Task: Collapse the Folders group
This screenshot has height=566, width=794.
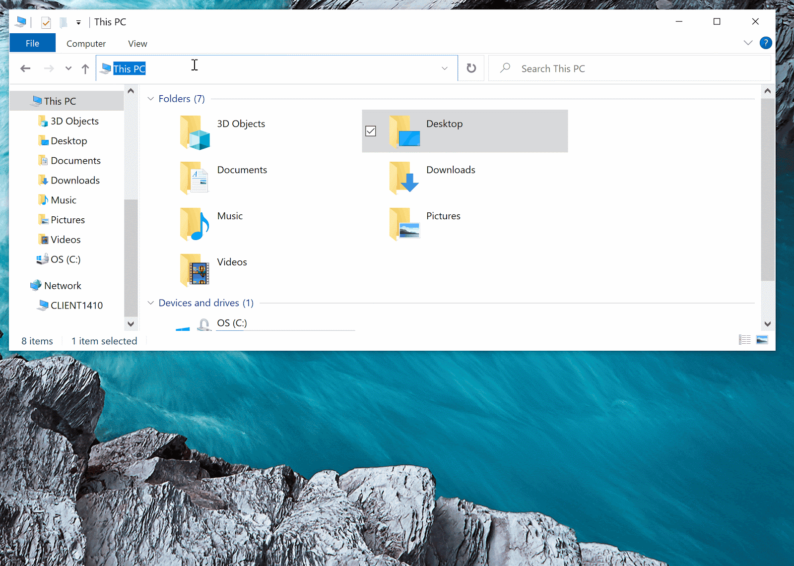Action: click(x=151, y=99)
